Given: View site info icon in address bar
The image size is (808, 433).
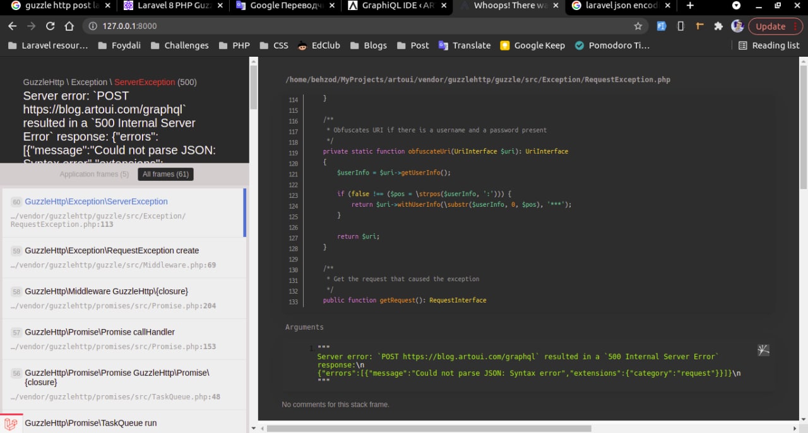Looking at the screenshot, I should coord(93,26).
